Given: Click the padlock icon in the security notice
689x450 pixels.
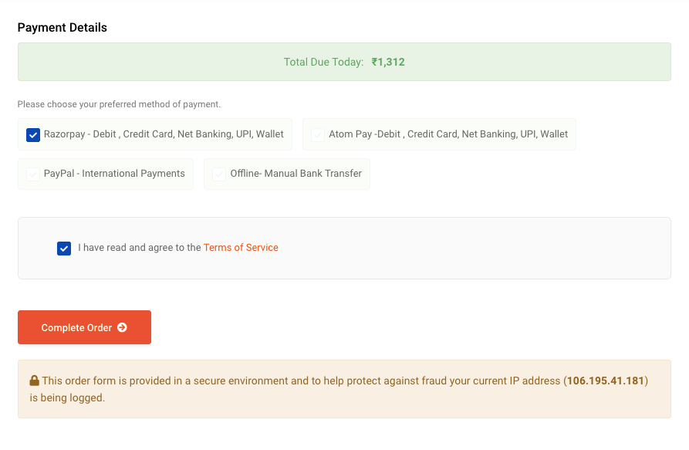Looking at the screenshot, I should (x=35, y=381).
